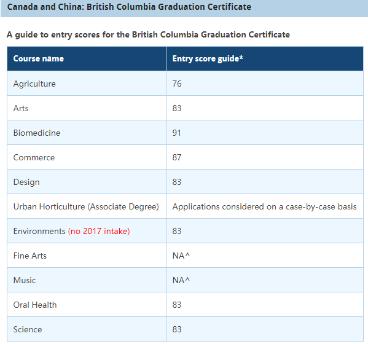Select the Course name column header

coord(87,58)
